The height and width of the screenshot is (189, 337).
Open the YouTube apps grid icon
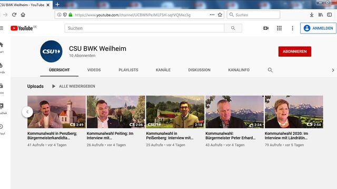coord(279,28)
